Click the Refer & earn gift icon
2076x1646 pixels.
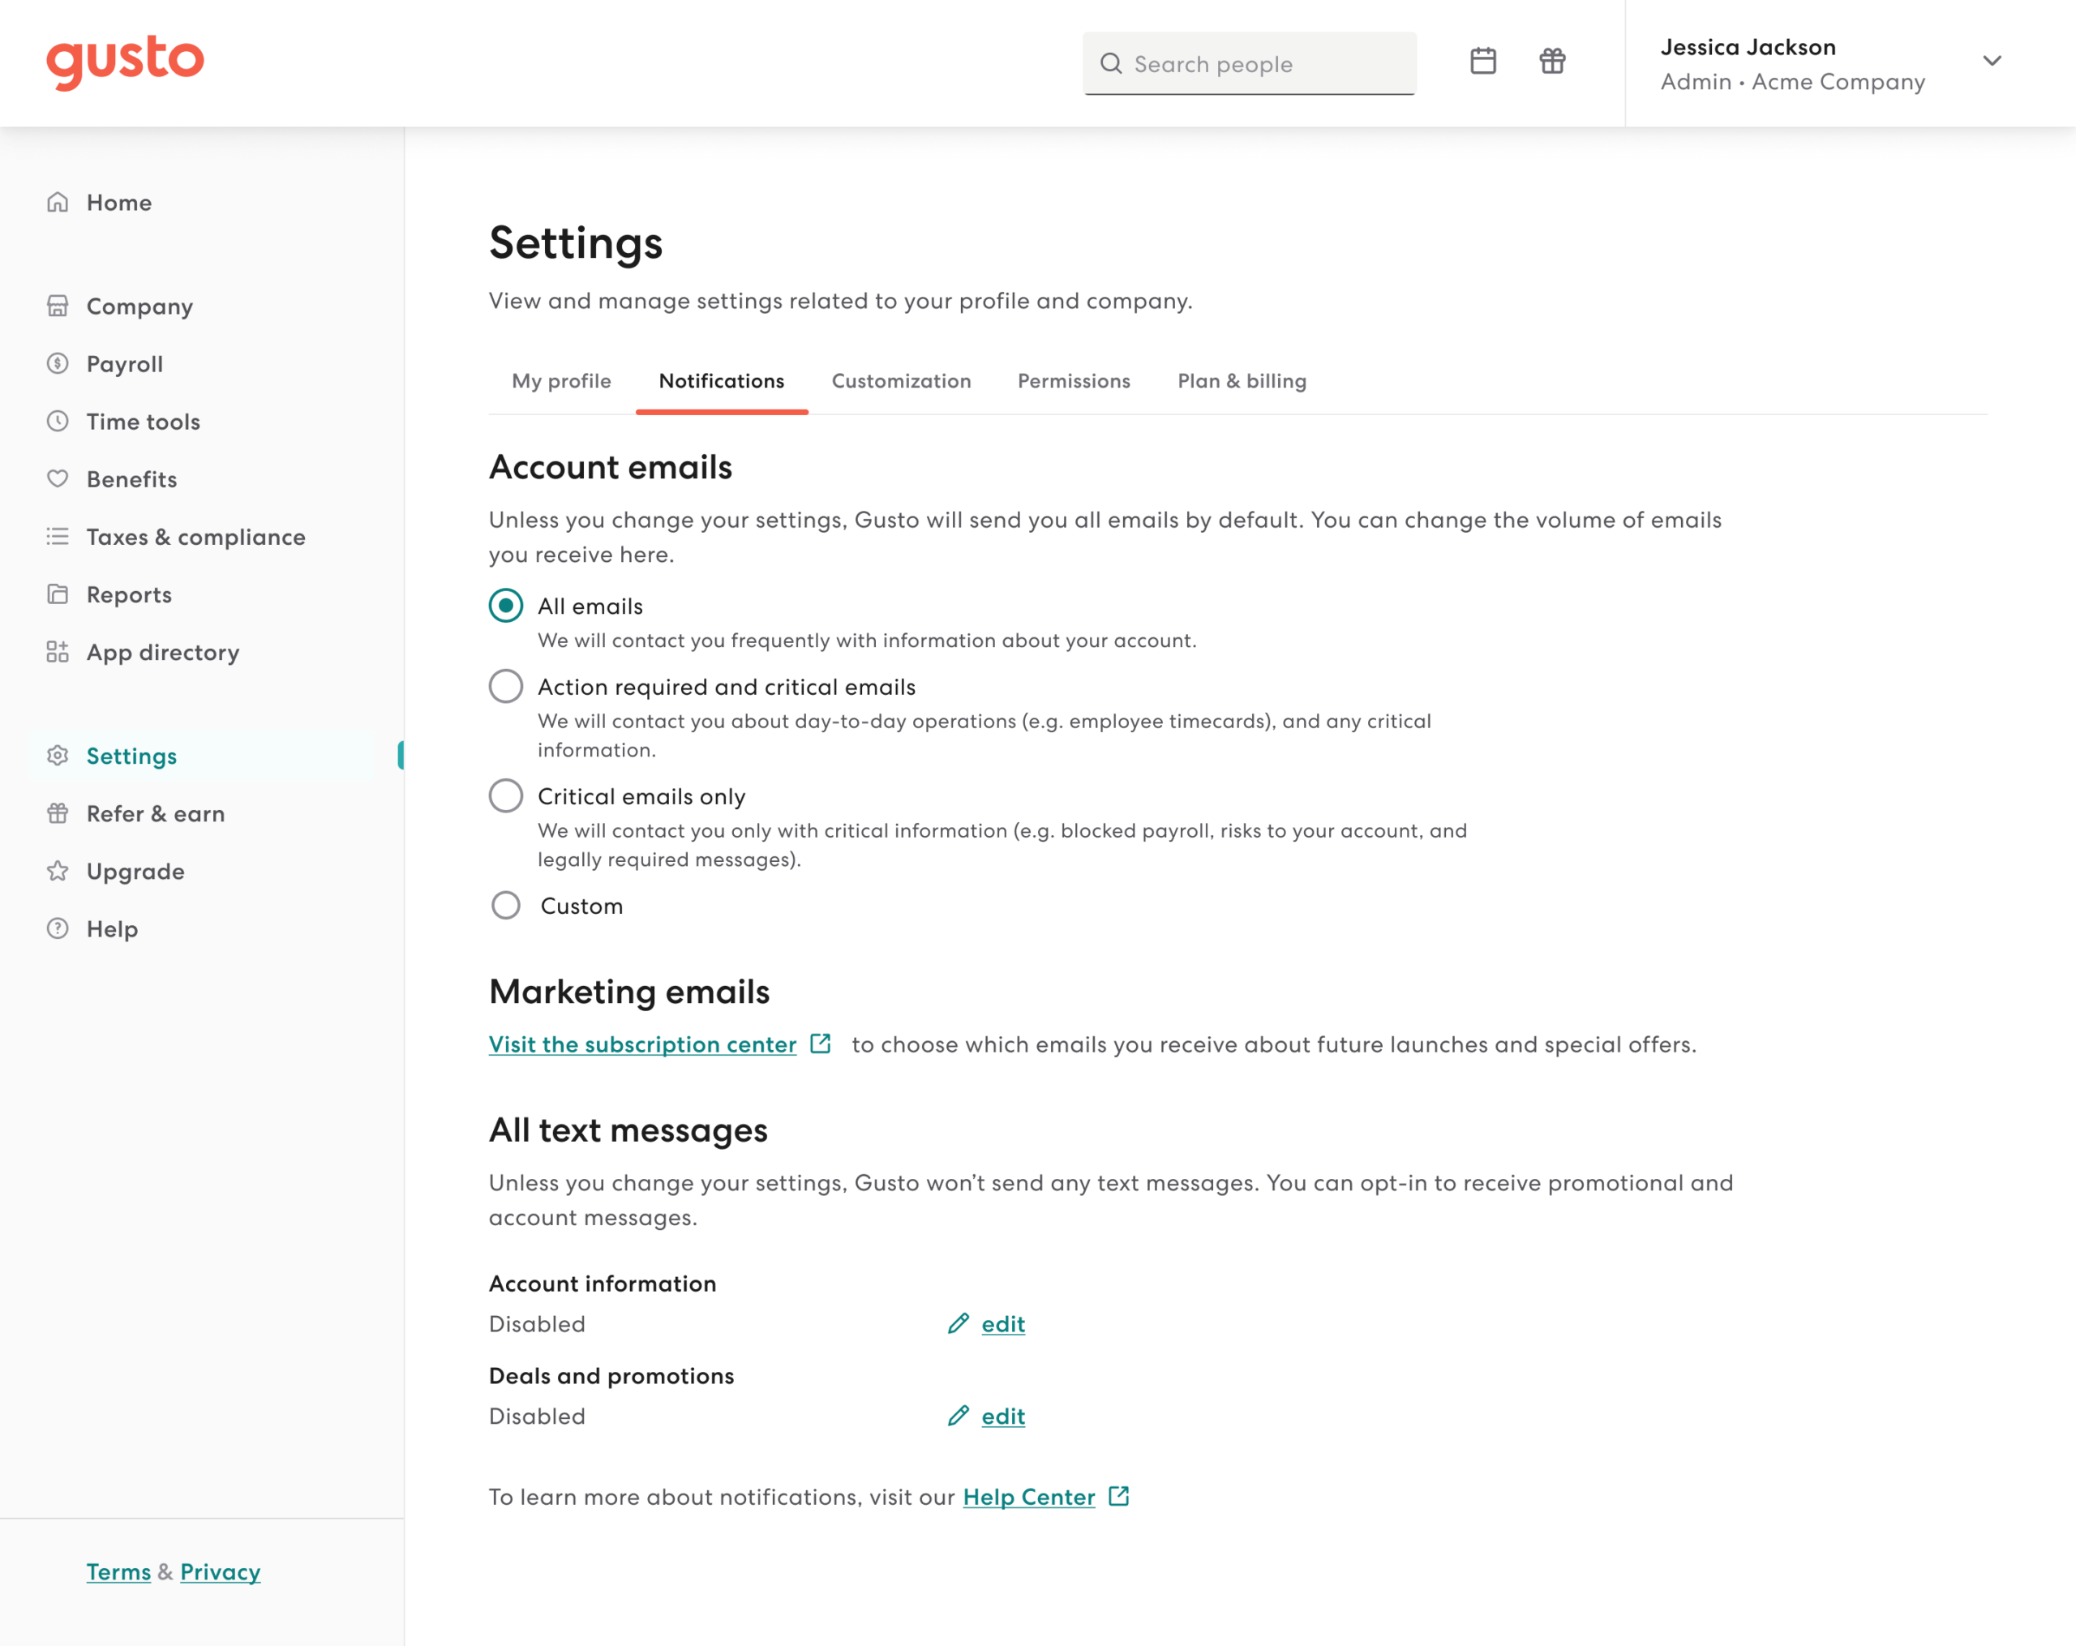58,813
